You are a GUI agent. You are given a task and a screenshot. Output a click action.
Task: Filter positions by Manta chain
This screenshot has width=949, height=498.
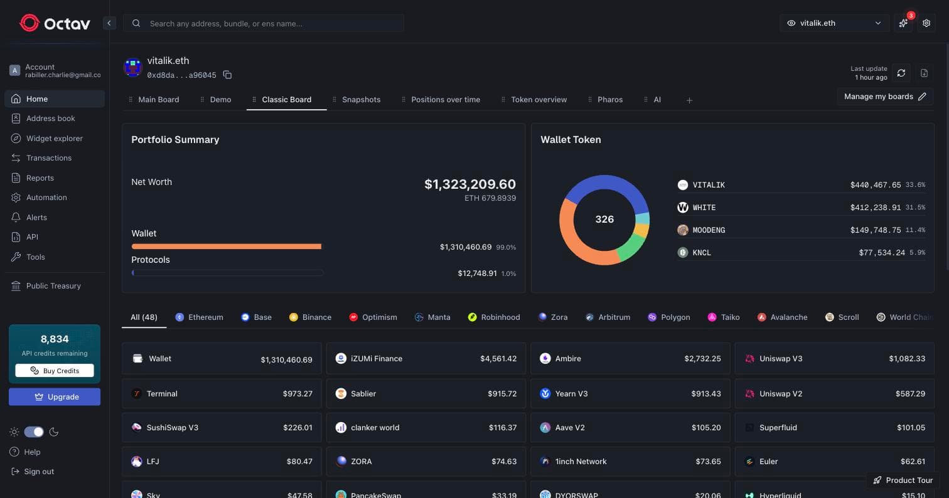tap(432, 317)
